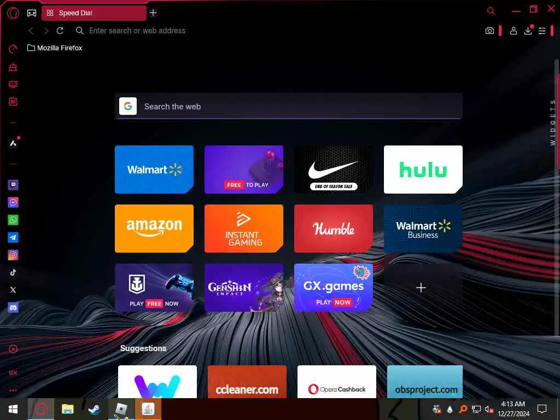Click the page vertical scrollbar
560x420 pixels.
point(557,196)
